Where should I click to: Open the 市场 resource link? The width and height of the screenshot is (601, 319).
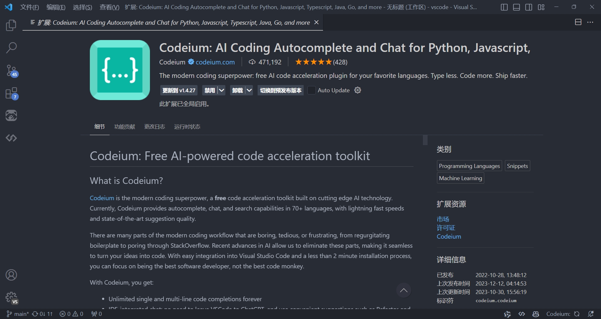pyautogui.click(x=443, y=219)
